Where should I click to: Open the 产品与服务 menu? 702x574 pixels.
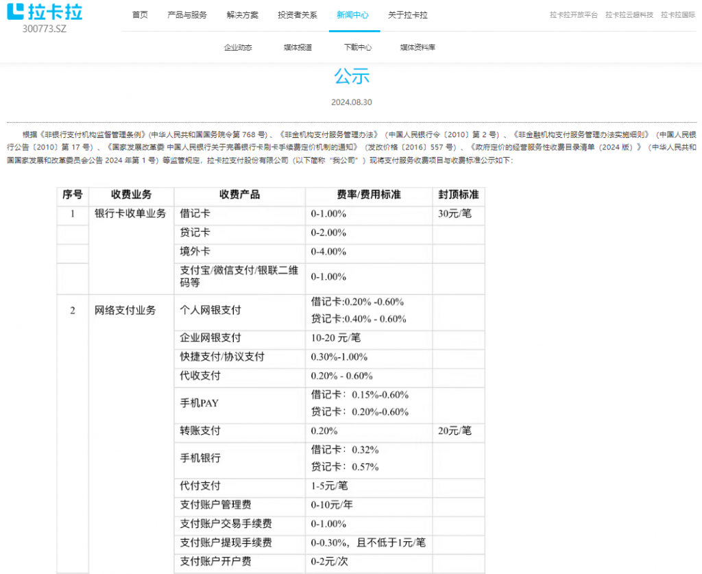(x=187, y=15)
